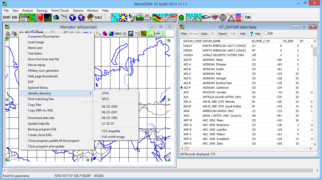Open the sun position tool icon
Image resolution: width=322 pixels, height=180 pixels.
(123, 17)
